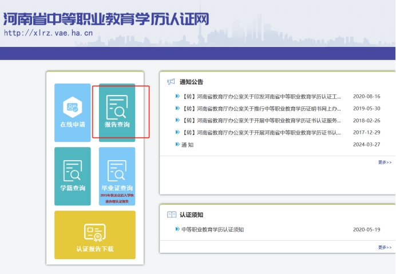Open the 中等职业教育学历认证须知 link
Viewport: 396px width, 274px height.
click(x=212, y=229)
